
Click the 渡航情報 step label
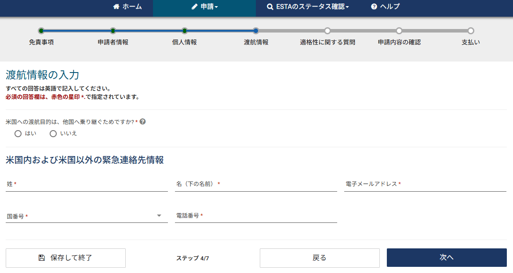(x=256, y=42)
